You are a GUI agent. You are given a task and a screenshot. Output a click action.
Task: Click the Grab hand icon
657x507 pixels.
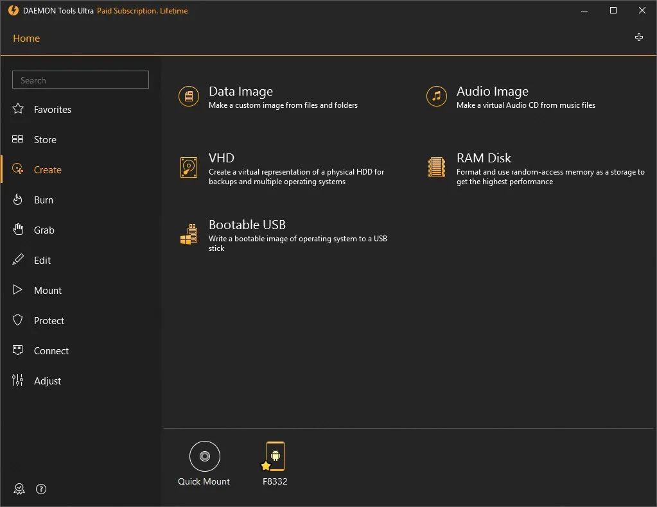pos(18,229)
